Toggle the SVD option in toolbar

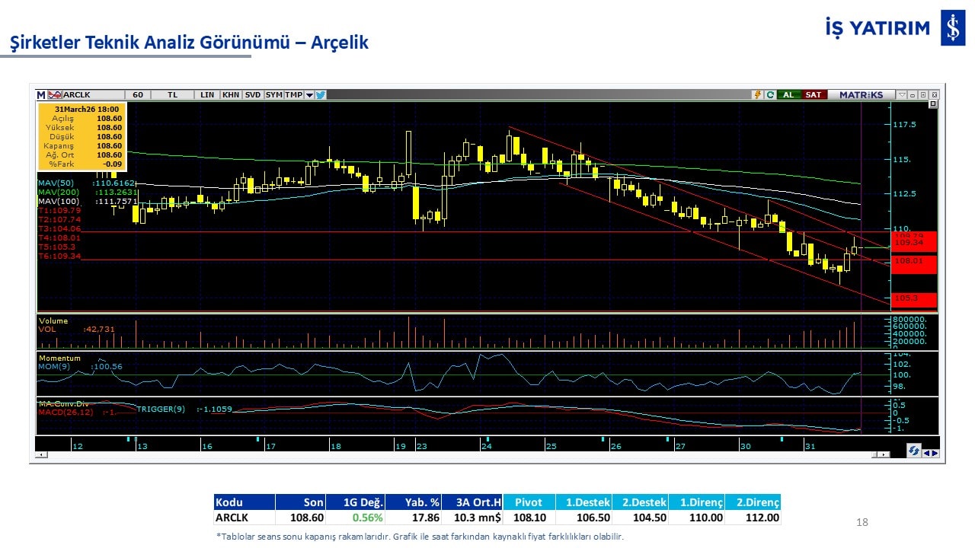(252, 95)
